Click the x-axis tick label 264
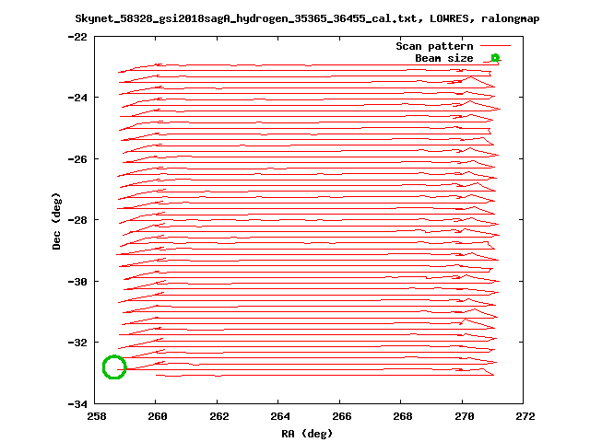The height and width of the screenshot is (442, 590). [x=280, y=416]
